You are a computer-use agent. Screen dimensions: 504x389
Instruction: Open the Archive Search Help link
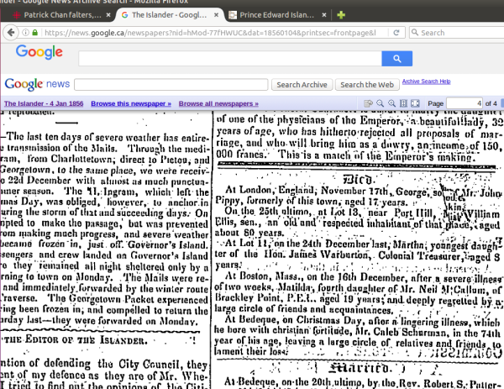coord(426,81)
